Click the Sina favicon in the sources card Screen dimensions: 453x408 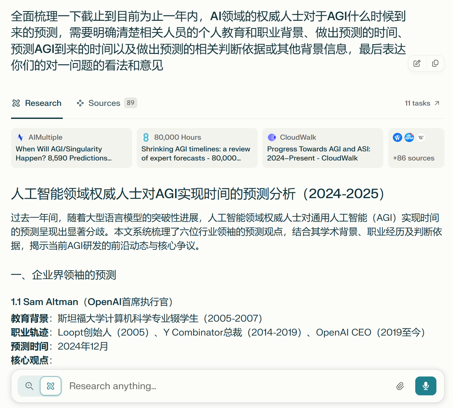tap(409, 137)
